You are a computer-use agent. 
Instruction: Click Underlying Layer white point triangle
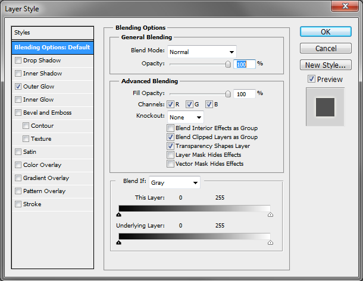(270, 242)
